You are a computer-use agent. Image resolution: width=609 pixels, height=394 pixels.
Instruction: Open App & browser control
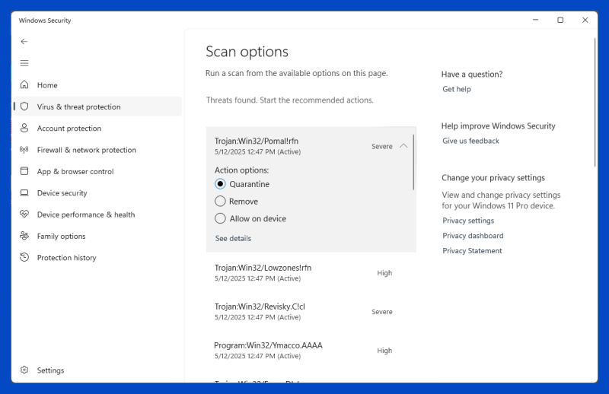point(97,171)
